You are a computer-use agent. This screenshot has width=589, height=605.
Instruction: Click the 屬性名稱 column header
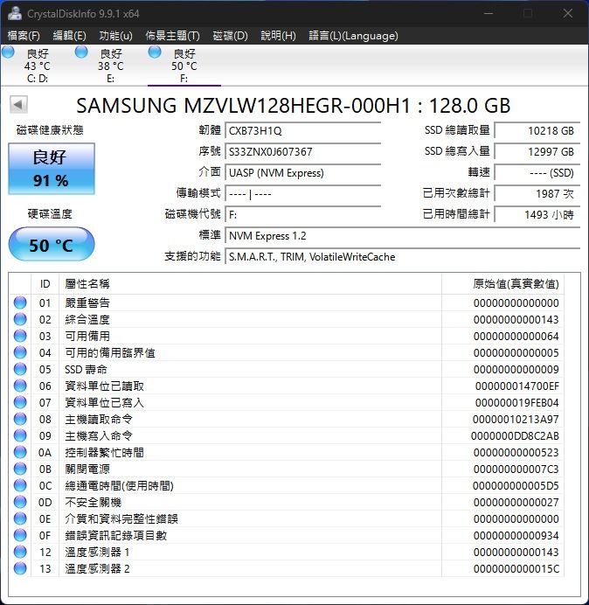pyautogui.click(x=250, y=284)
